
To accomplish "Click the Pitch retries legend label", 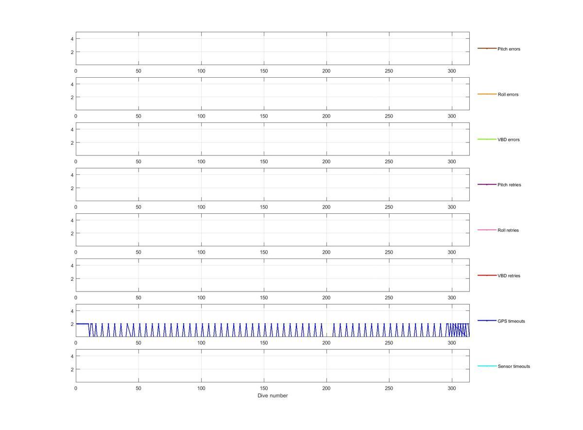I will [x=509, y=185].
